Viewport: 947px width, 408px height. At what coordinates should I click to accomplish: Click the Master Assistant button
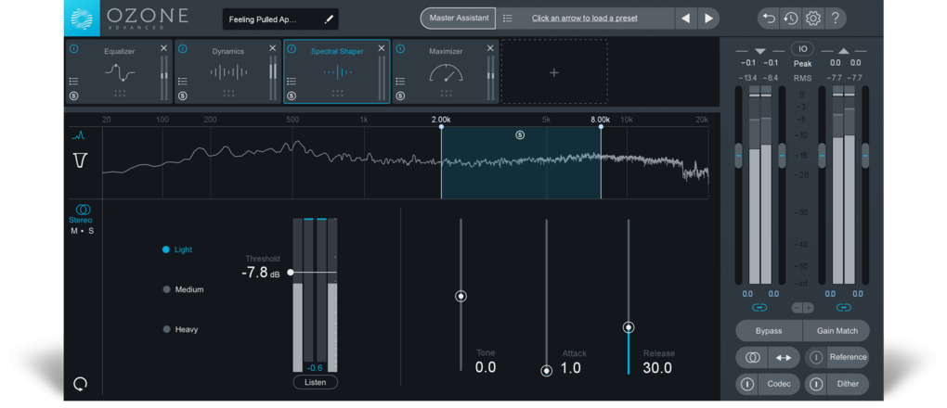459,19
